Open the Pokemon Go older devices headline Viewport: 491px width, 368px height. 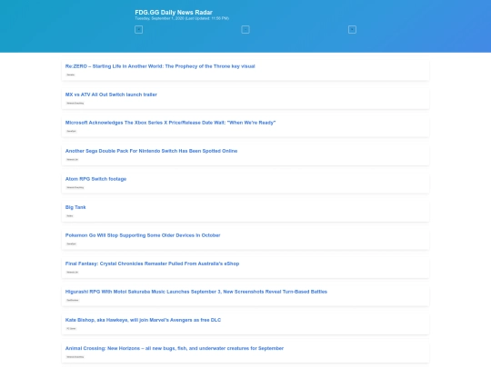pos(143,235)
